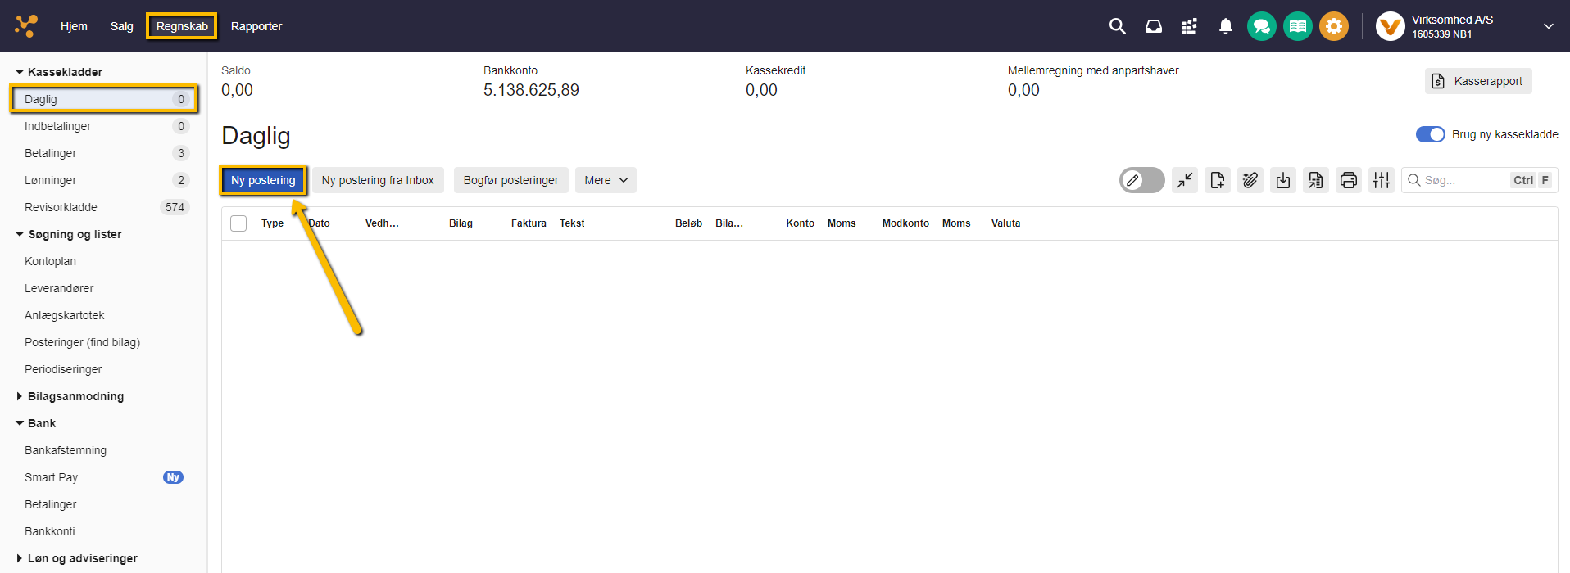Screen dimensions: 1570x573
Task: Open the notifications bell
Action: [1225, 26]
